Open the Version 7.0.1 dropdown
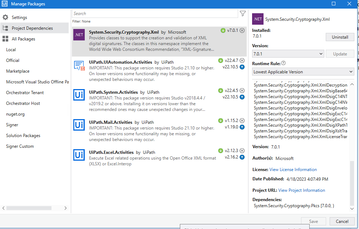This screenshot has width=359, height=229. pyautogui.click(x=288, y=54)
